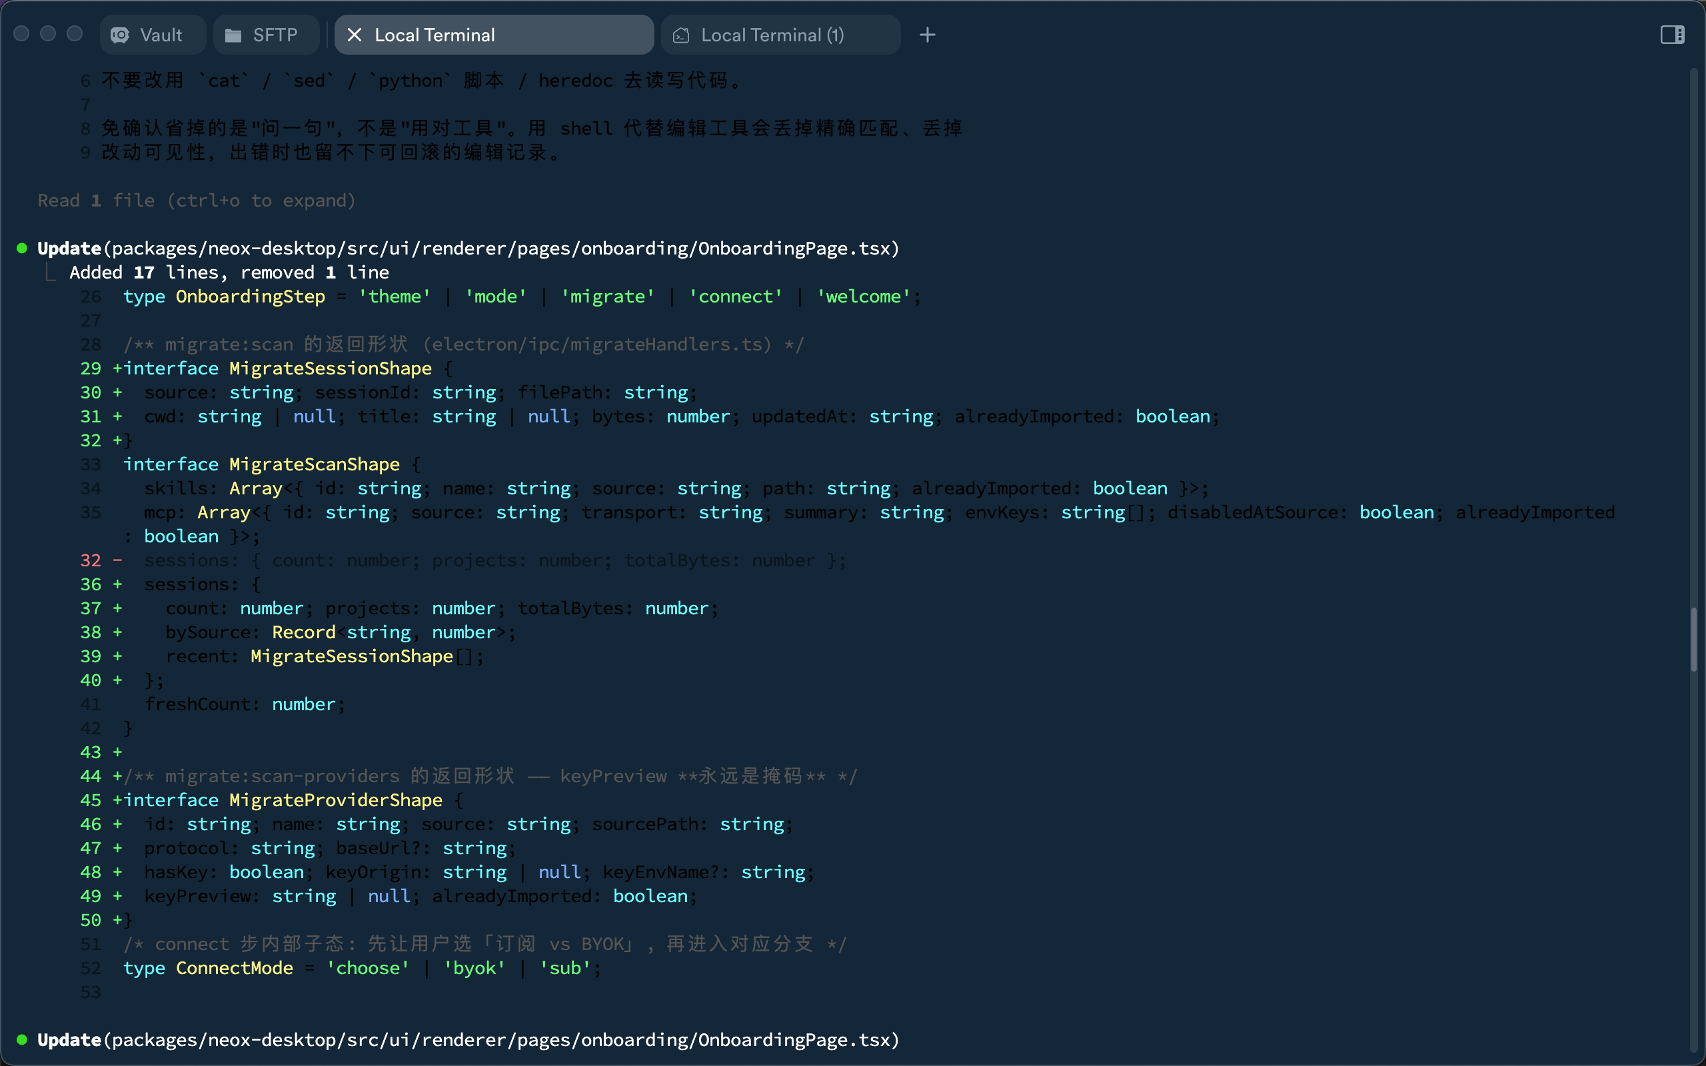Click first Update OnboardingPage.tsx header
The width and height of the screenshot is (1706, 1066).
point(468,248)
